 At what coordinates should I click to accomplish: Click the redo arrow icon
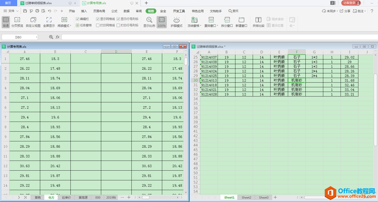(x=56, y=11)
